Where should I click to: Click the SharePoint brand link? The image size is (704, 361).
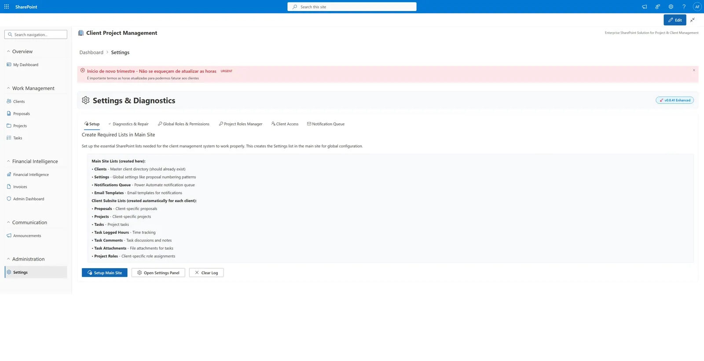tap(26, 7)
